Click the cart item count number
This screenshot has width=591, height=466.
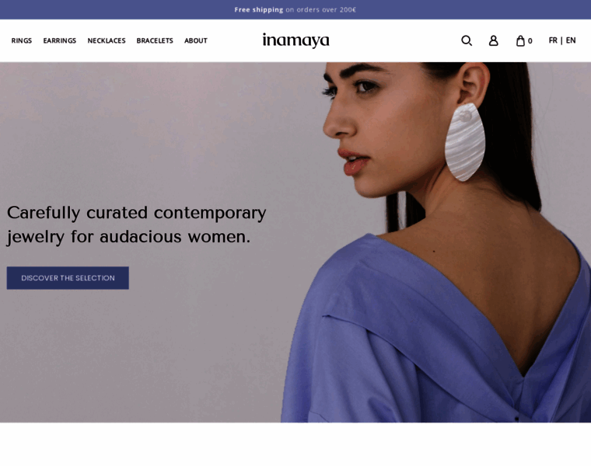[x=530, y=41]
